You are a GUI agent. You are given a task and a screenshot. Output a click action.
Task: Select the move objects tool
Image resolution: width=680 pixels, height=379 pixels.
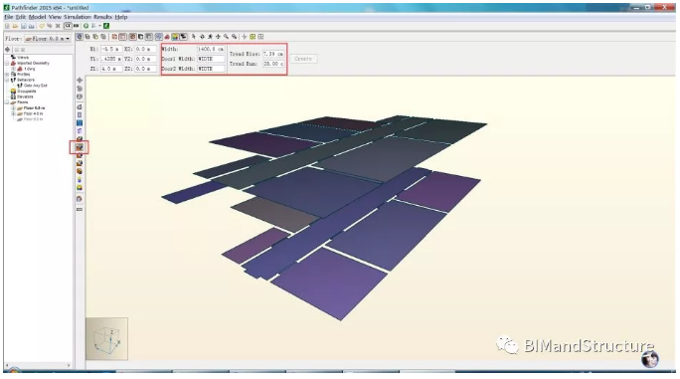coord(80,81)
